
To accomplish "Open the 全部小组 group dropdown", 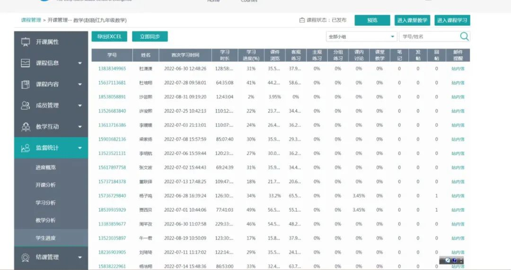I will tap(361, 36).
